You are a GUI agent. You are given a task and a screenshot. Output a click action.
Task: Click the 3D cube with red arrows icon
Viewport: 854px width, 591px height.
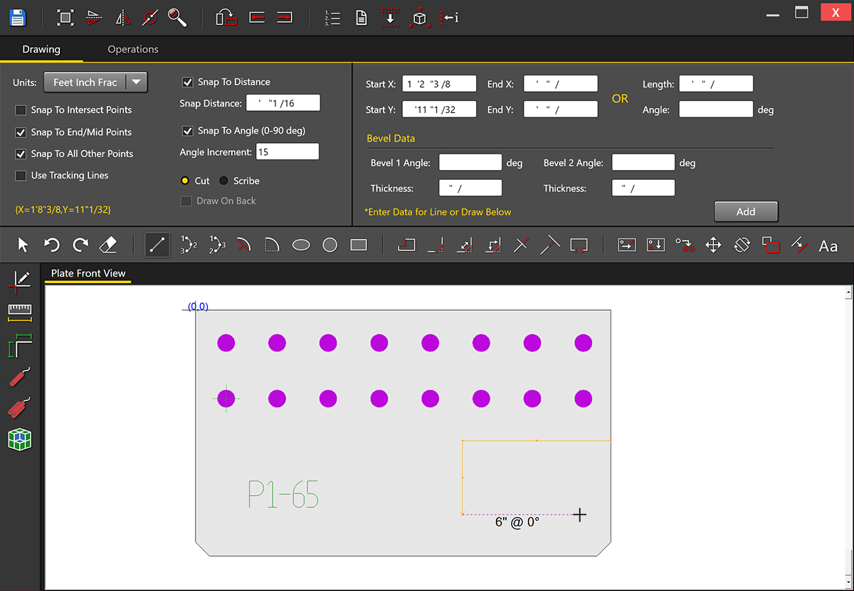420,18
